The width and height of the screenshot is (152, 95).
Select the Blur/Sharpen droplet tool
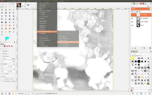(x=2, y=32)
